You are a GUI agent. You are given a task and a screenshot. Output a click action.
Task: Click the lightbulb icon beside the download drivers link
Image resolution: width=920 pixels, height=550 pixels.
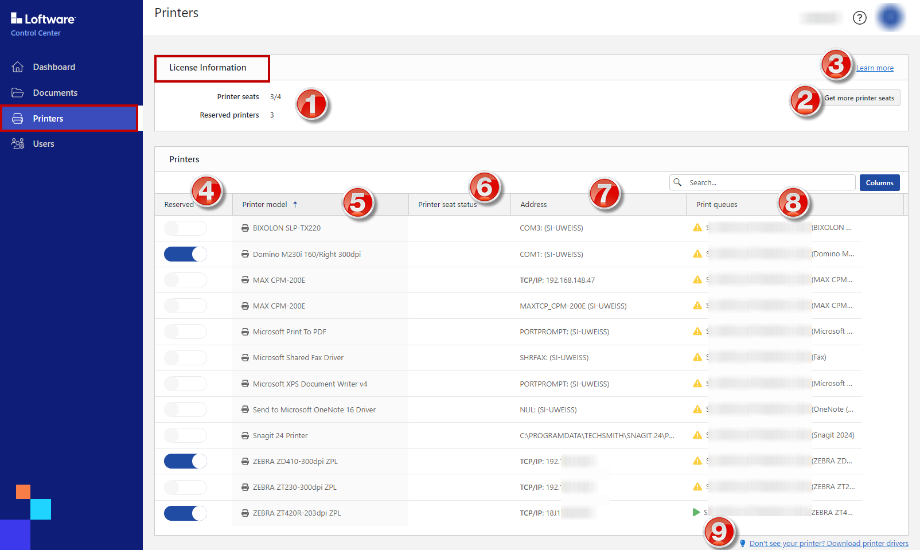coord(742,544)
